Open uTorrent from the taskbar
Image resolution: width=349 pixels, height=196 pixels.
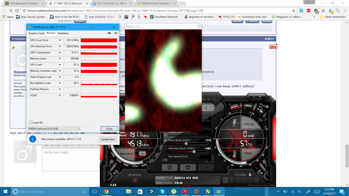173,192
